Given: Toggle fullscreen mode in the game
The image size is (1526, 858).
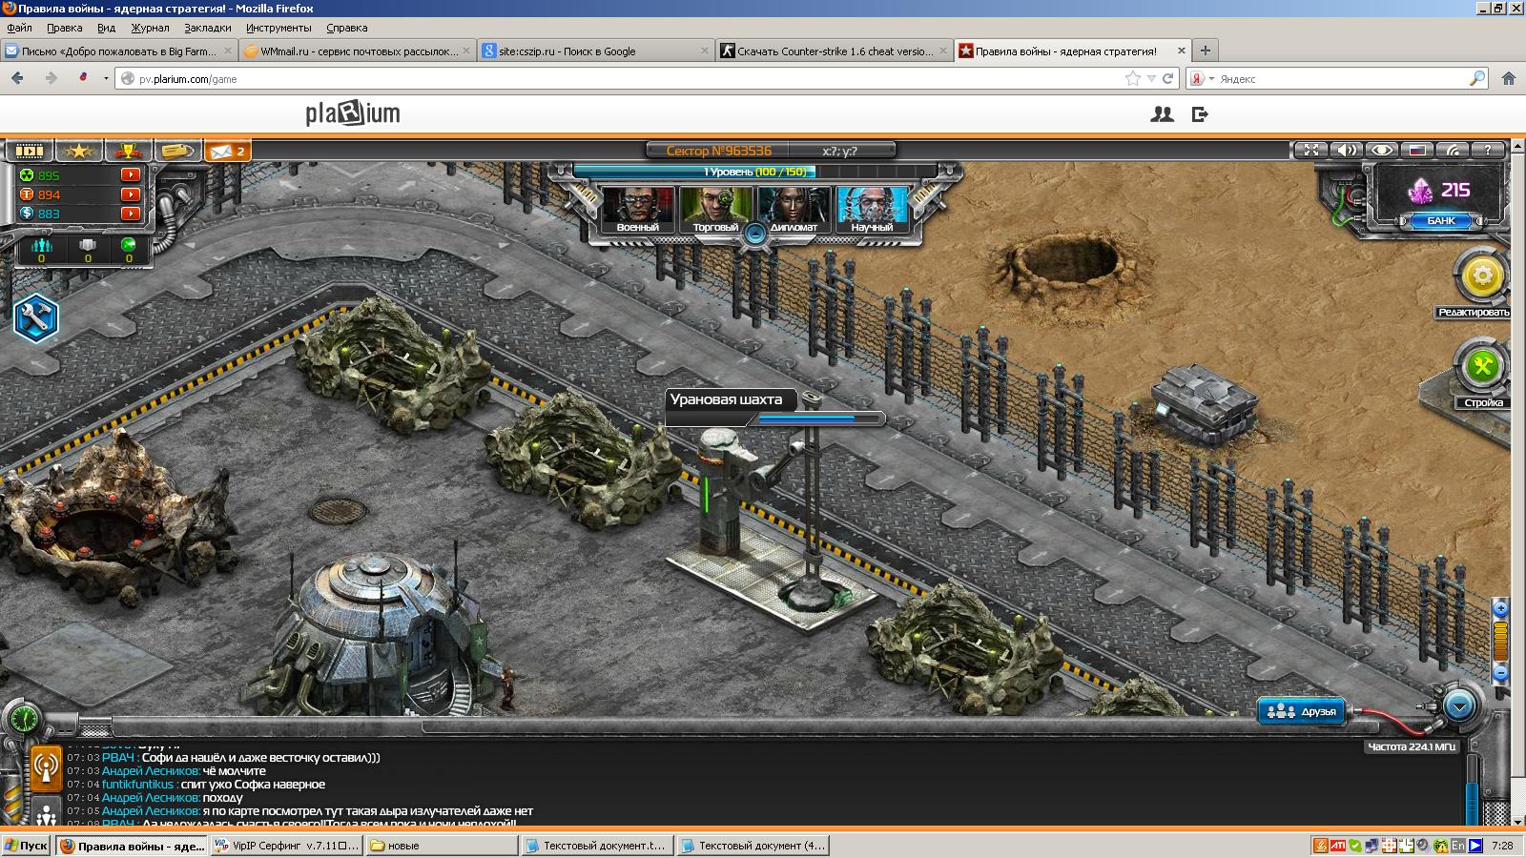Looking at the screenshot, I should point(1311,150).
